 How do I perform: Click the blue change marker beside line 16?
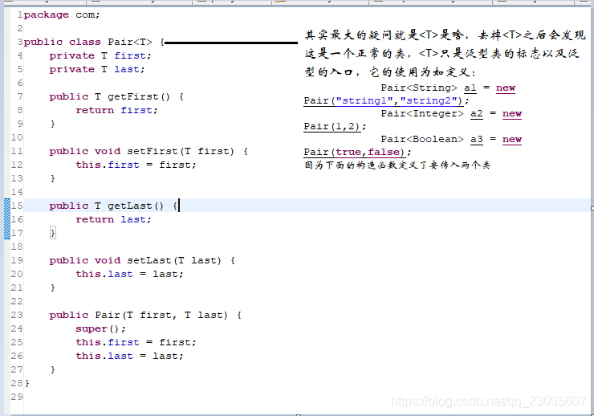(7, 219)
